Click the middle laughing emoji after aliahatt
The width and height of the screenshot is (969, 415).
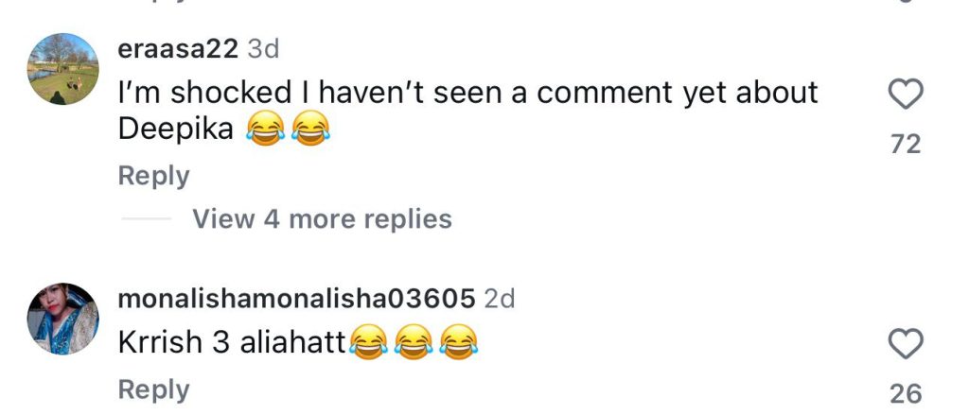point(413,344)
